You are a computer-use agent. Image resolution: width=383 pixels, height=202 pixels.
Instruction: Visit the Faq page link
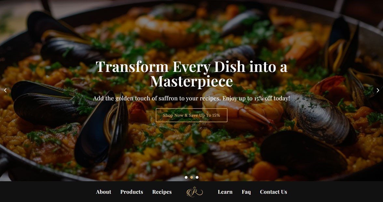click(x=246, y=192)
